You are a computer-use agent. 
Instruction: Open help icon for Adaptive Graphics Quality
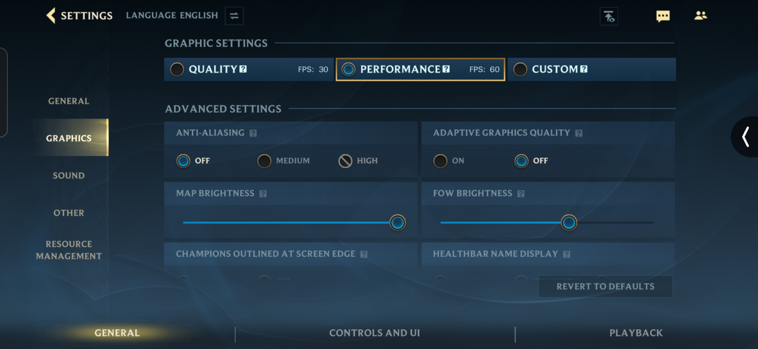pos(578,133)
